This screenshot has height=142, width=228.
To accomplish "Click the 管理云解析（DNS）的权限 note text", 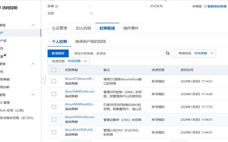I will click(123, 120).
